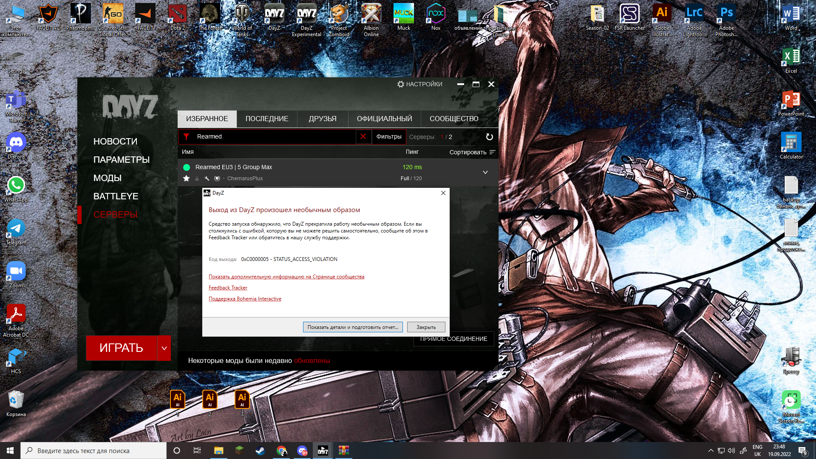Switch to the СООБЩЕСТВО tab
Screen dimensions: 816x459
pyautogui.click(x=454, y=119)
